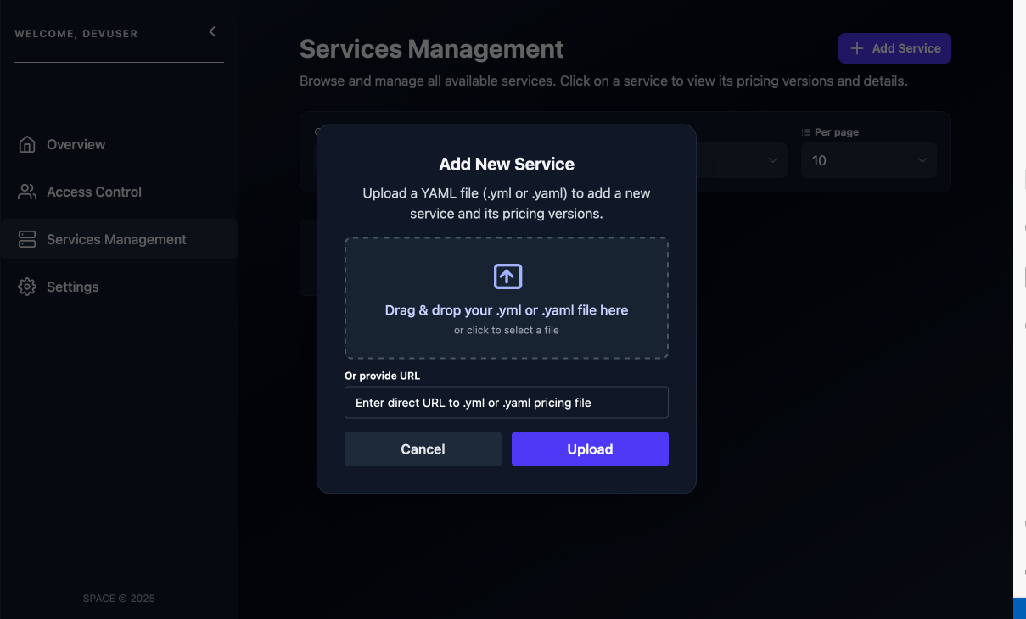
Task: Open the Per page dropdown showing 10
Action: 868,160
